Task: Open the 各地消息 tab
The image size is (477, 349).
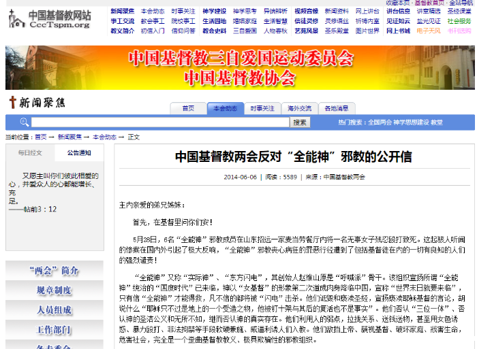Action: [337, 108]
